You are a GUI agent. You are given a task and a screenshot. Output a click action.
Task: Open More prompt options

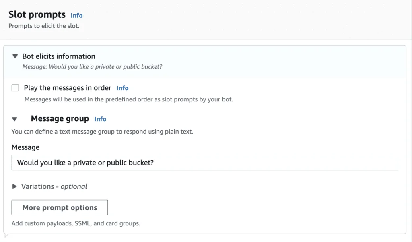click(60, 207)
